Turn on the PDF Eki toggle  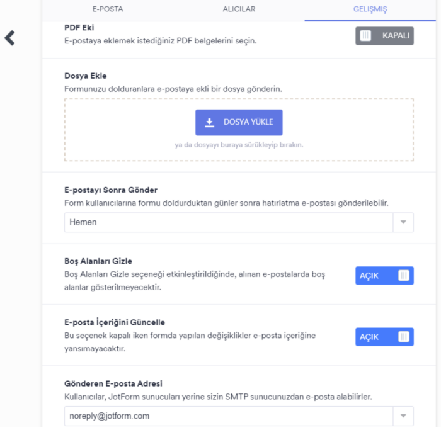[x=384, y=36]
